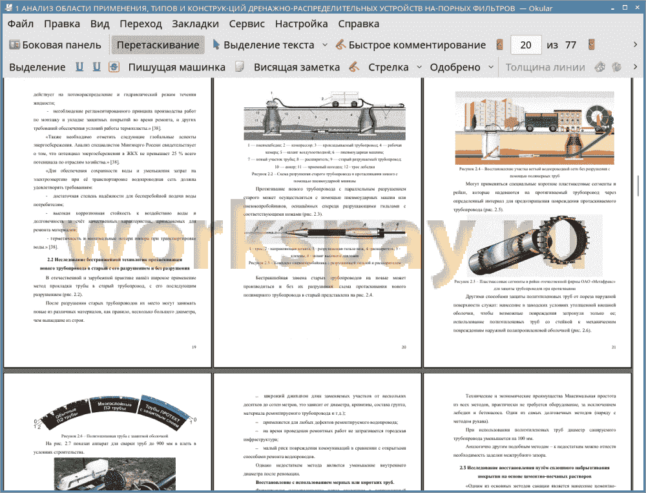This screenshot has width=646, height=493.
Task: Select the Одобрено stamp tool
Action: click(455, 67)
